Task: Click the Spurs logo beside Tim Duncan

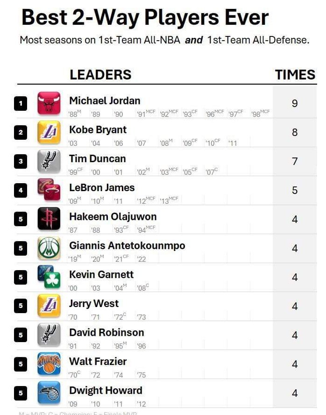Action: pos(49,161)
